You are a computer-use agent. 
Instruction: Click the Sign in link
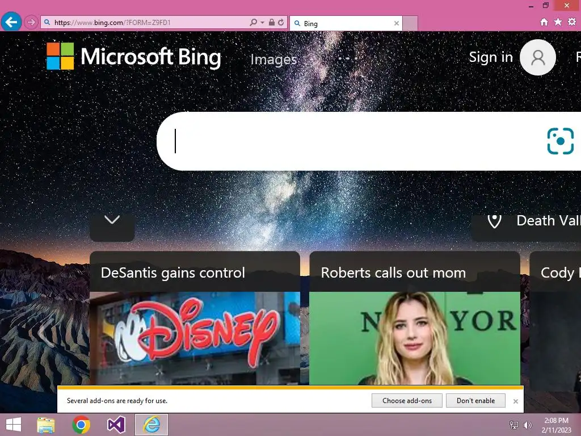coord(491,57)
